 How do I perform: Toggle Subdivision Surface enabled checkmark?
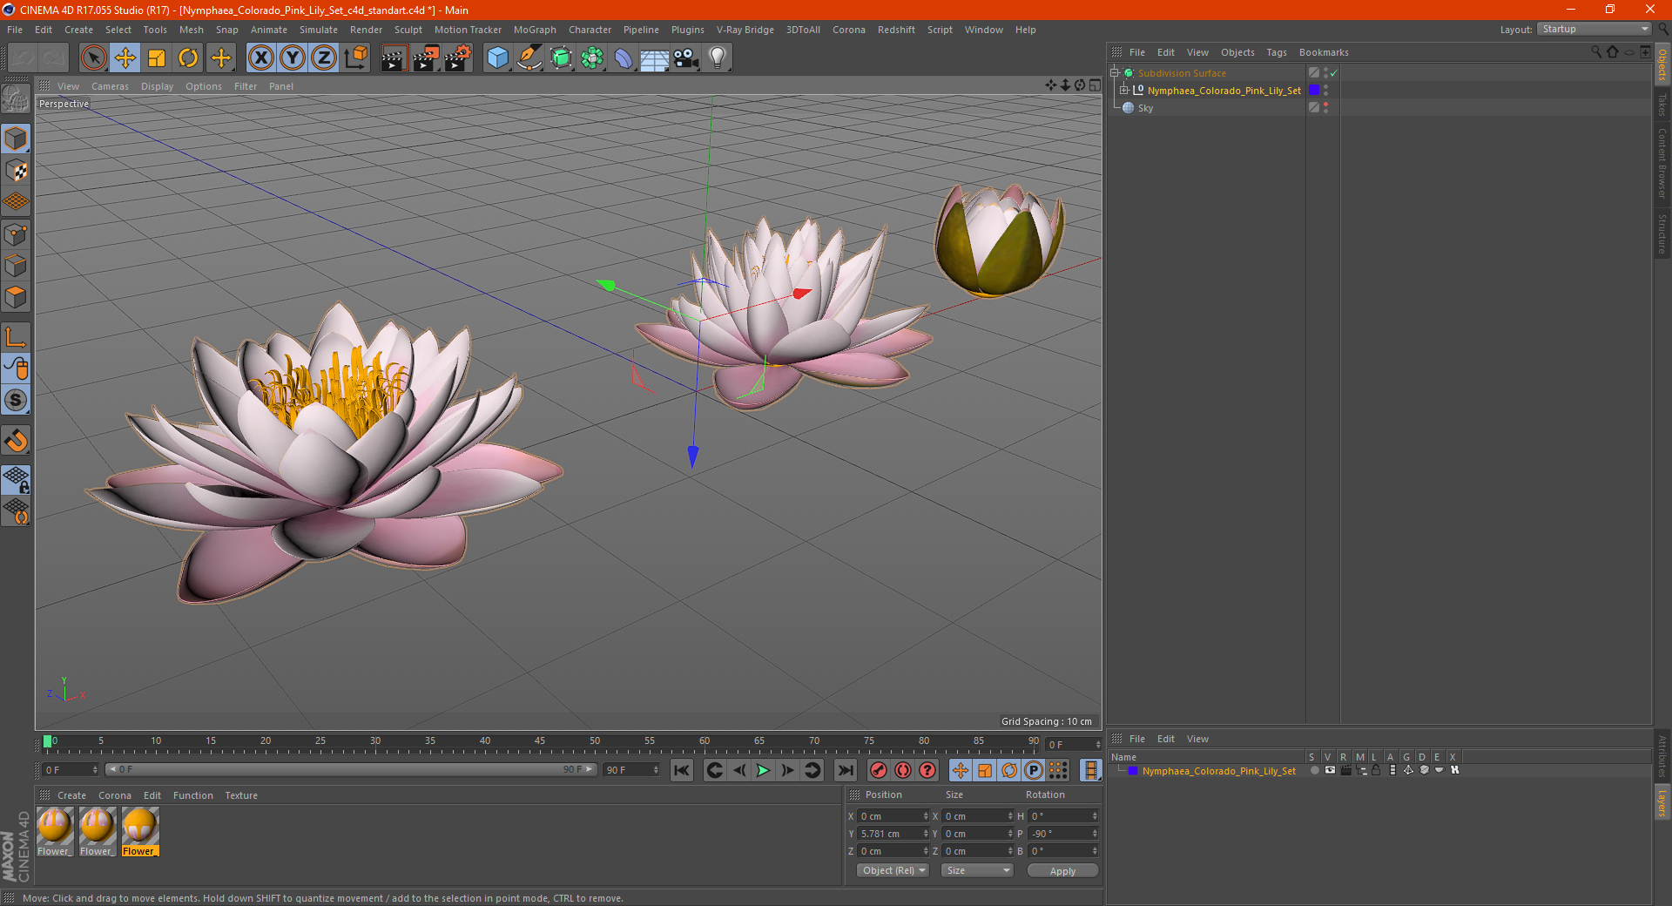click(x=1333, y=73)
